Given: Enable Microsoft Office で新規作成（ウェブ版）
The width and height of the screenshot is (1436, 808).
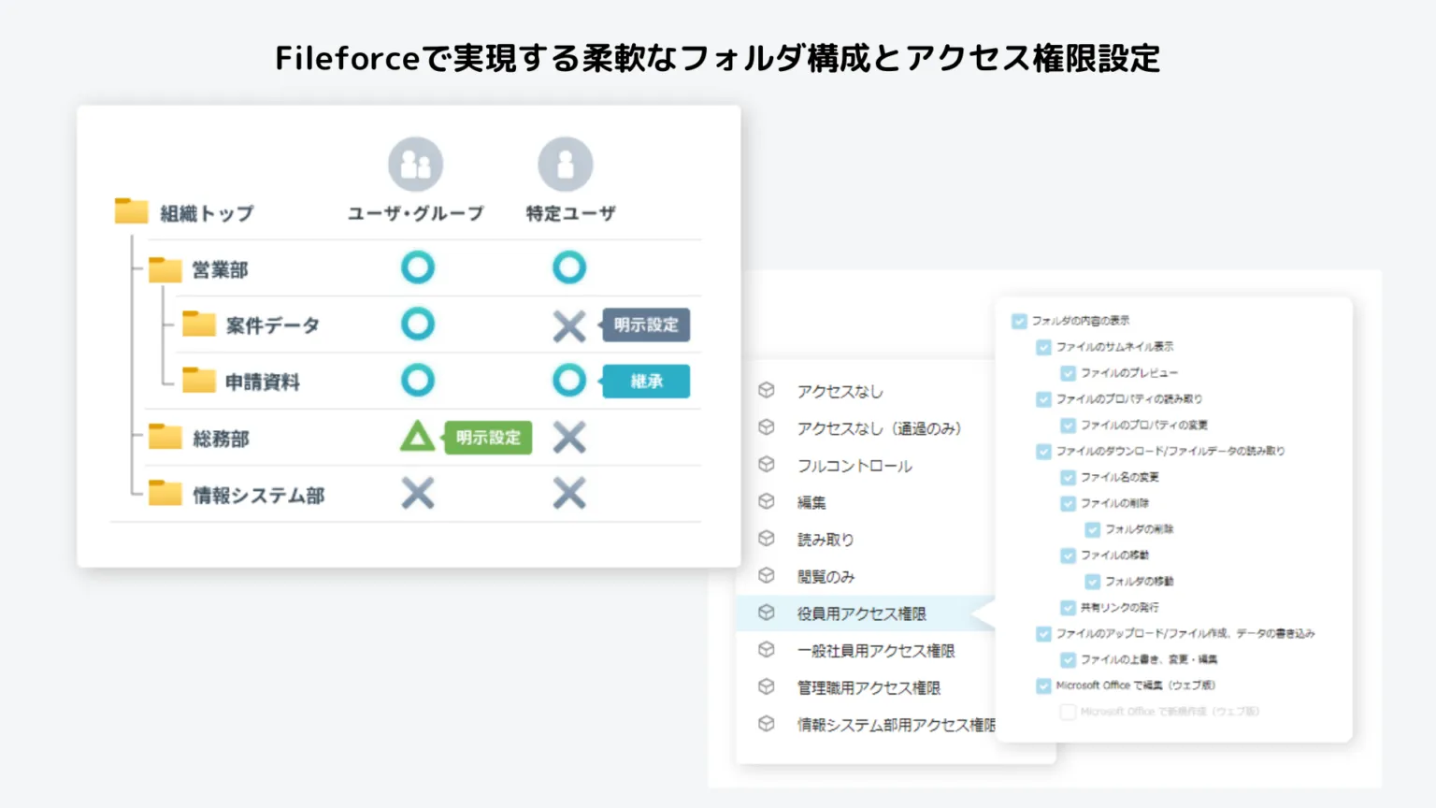Looking at the screenshot, I should point(1067,712).
